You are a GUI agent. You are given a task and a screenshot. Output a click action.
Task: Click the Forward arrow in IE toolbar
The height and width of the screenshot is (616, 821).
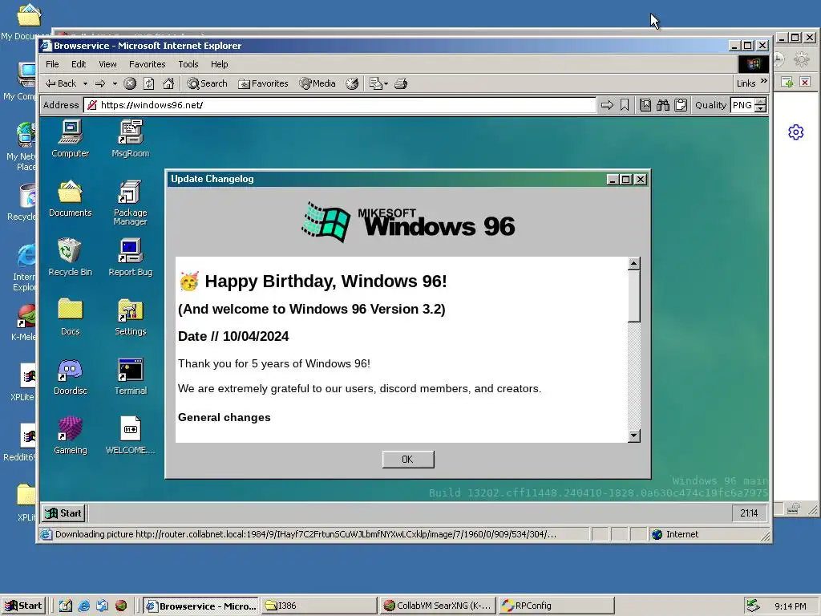point(100,83)
